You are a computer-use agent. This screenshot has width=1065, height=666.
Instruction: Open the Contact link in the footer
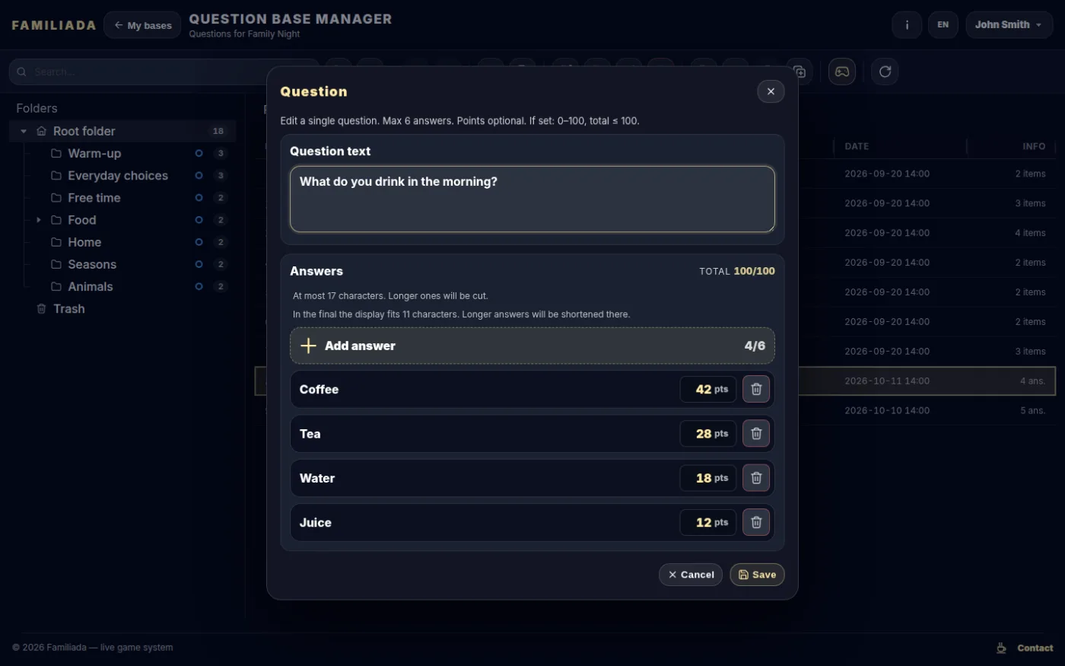point(1035,648)
